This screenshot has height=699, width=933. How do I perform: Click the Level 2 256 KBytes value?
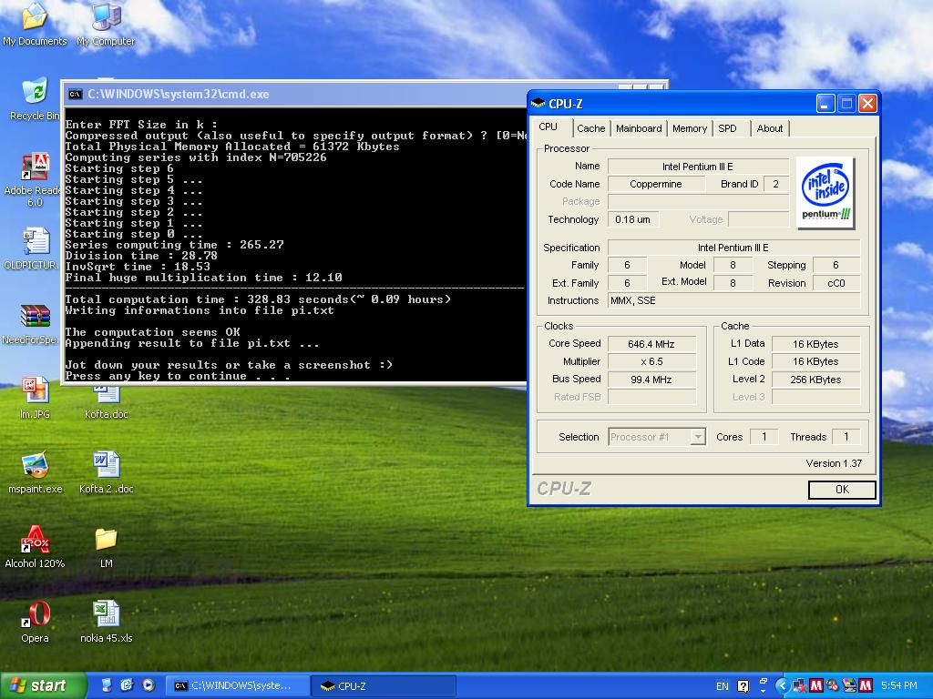click(815, 380)
